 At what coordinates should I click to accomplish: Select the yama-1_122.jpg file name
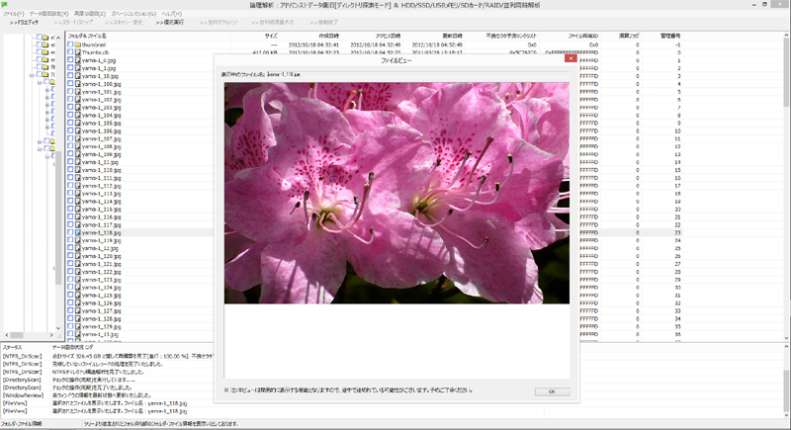102,272
